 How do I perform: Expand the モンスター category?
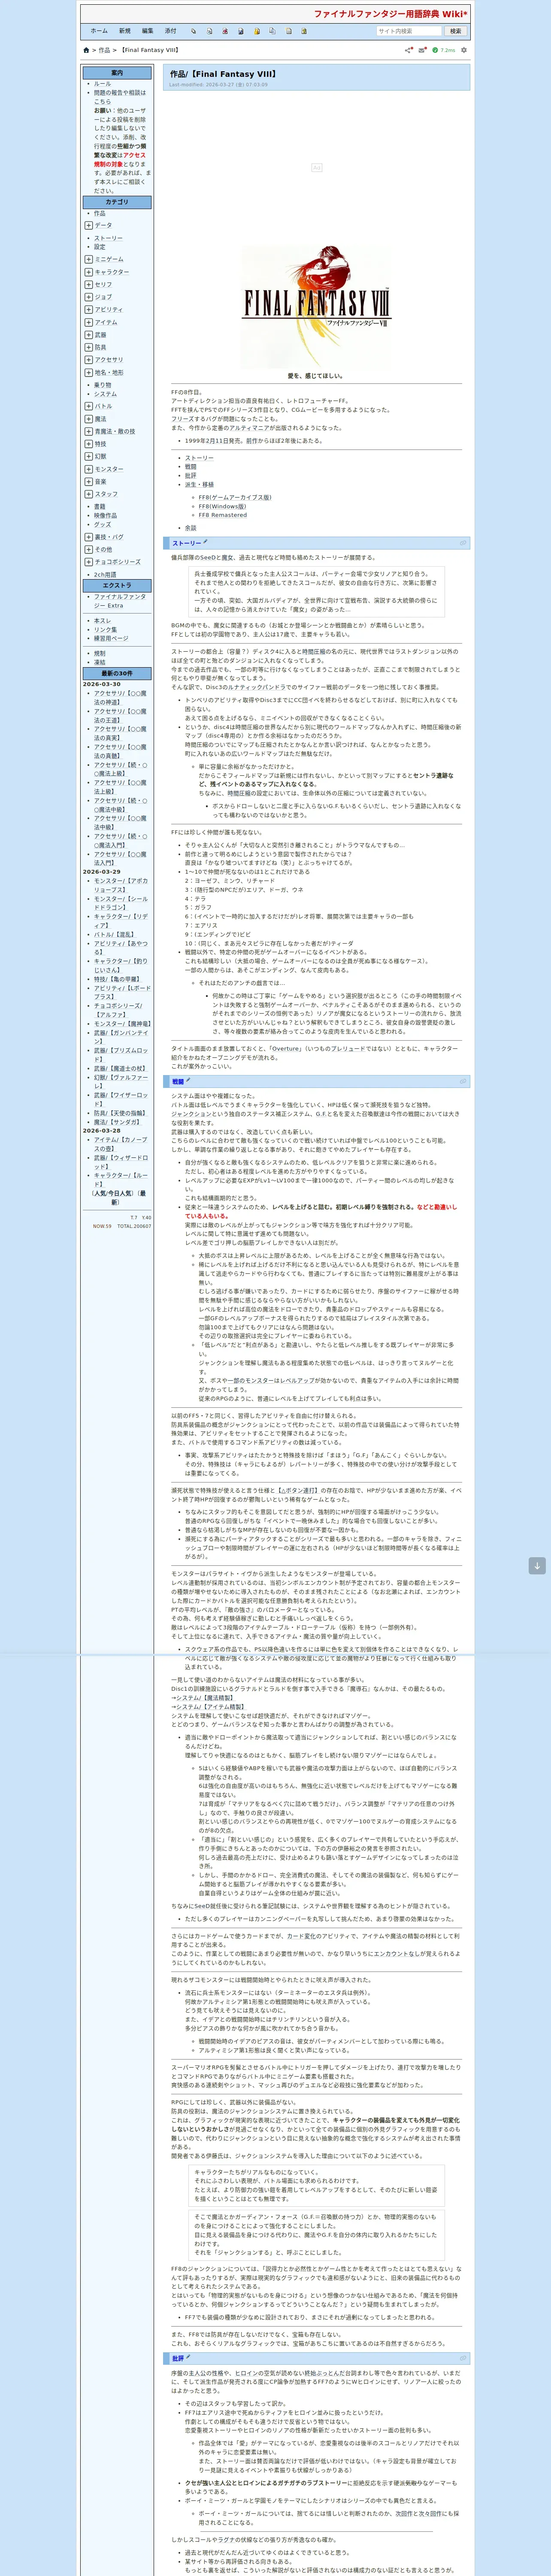(88, 469)
